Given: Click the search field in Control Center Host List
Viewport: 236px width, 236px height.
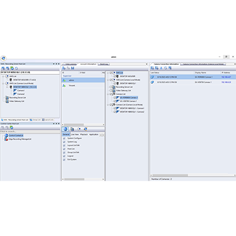Looking at the screenshot, I should pyautogui.click(x=30, y=132).
